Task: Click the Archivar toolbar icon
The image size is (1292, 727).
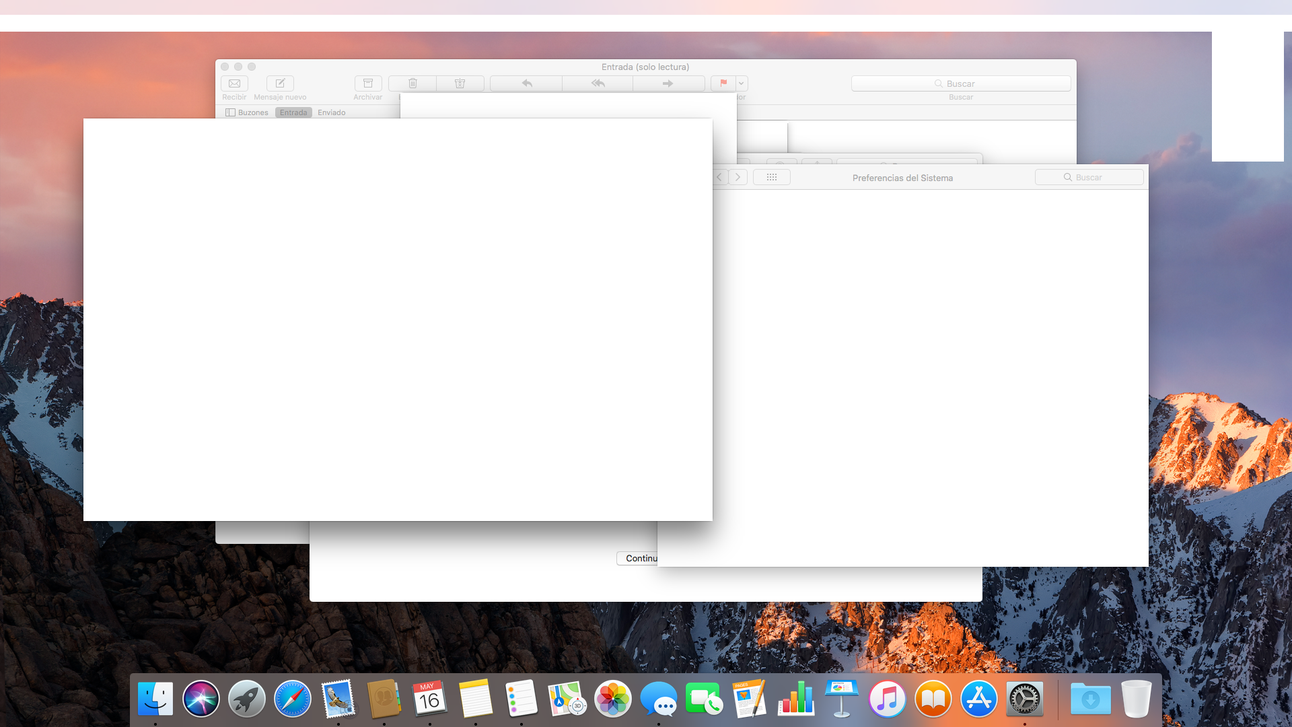Action: pos(367,83)
